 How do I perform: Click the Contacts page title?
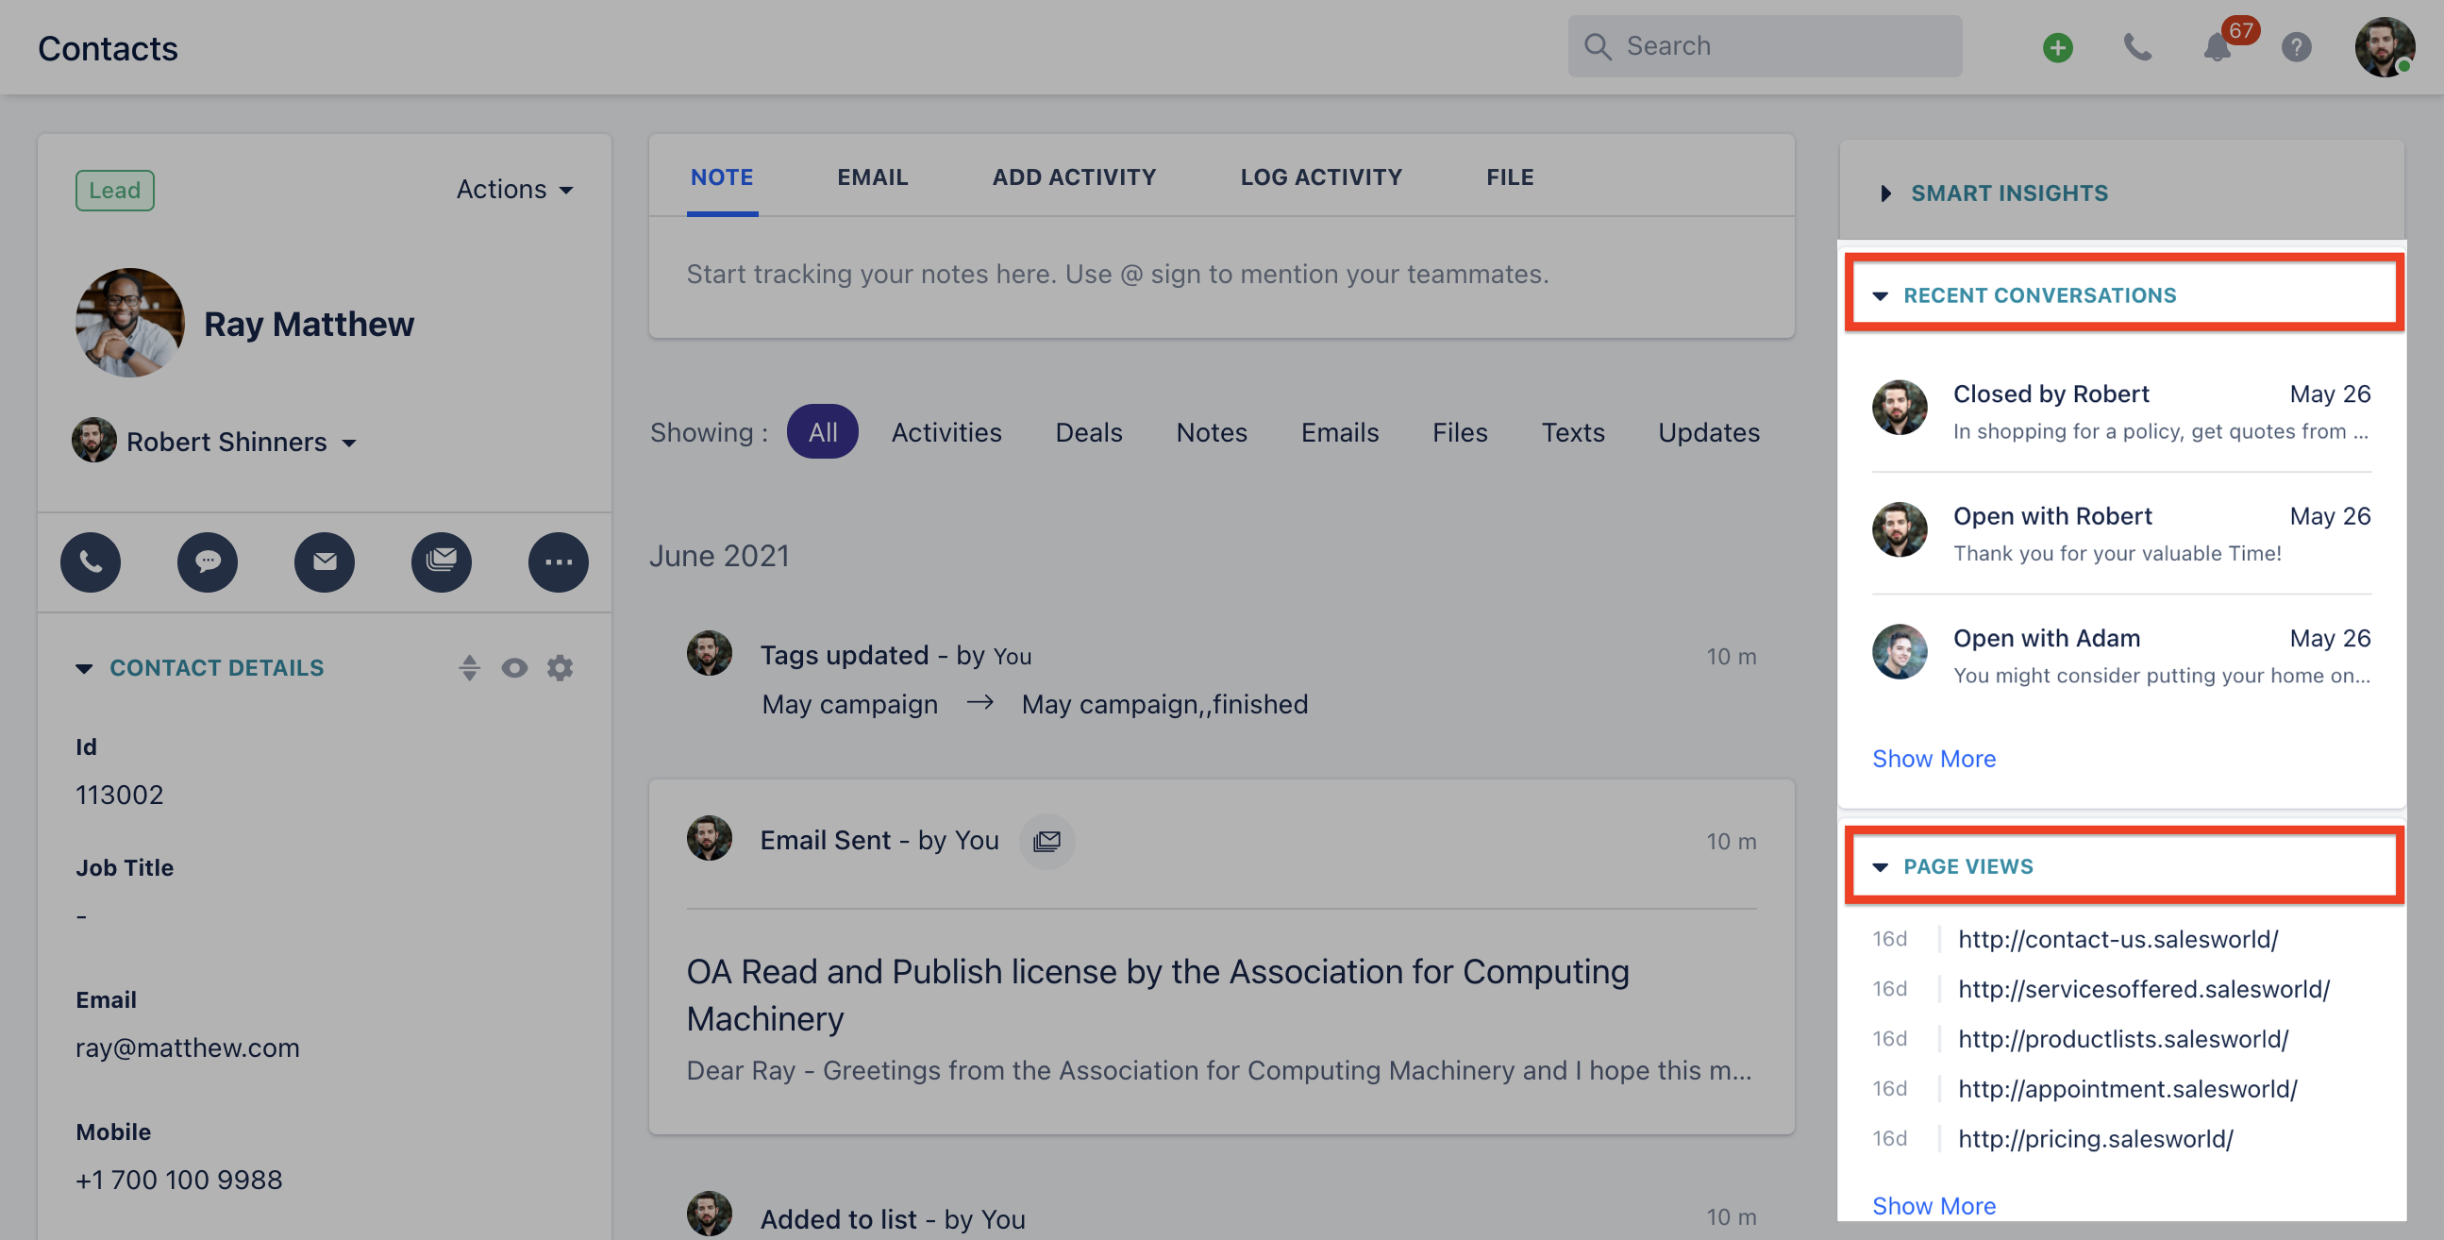pos(109,48)
